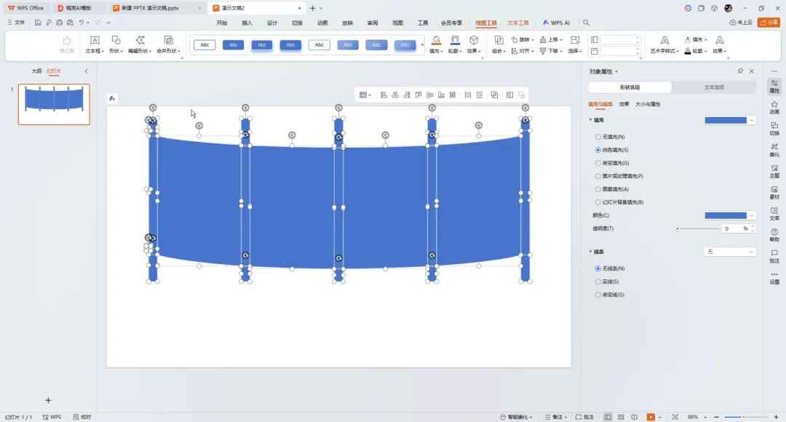Open the 开始 ribbon tab
Screen dimensions: 786x422
click(221, 23)
